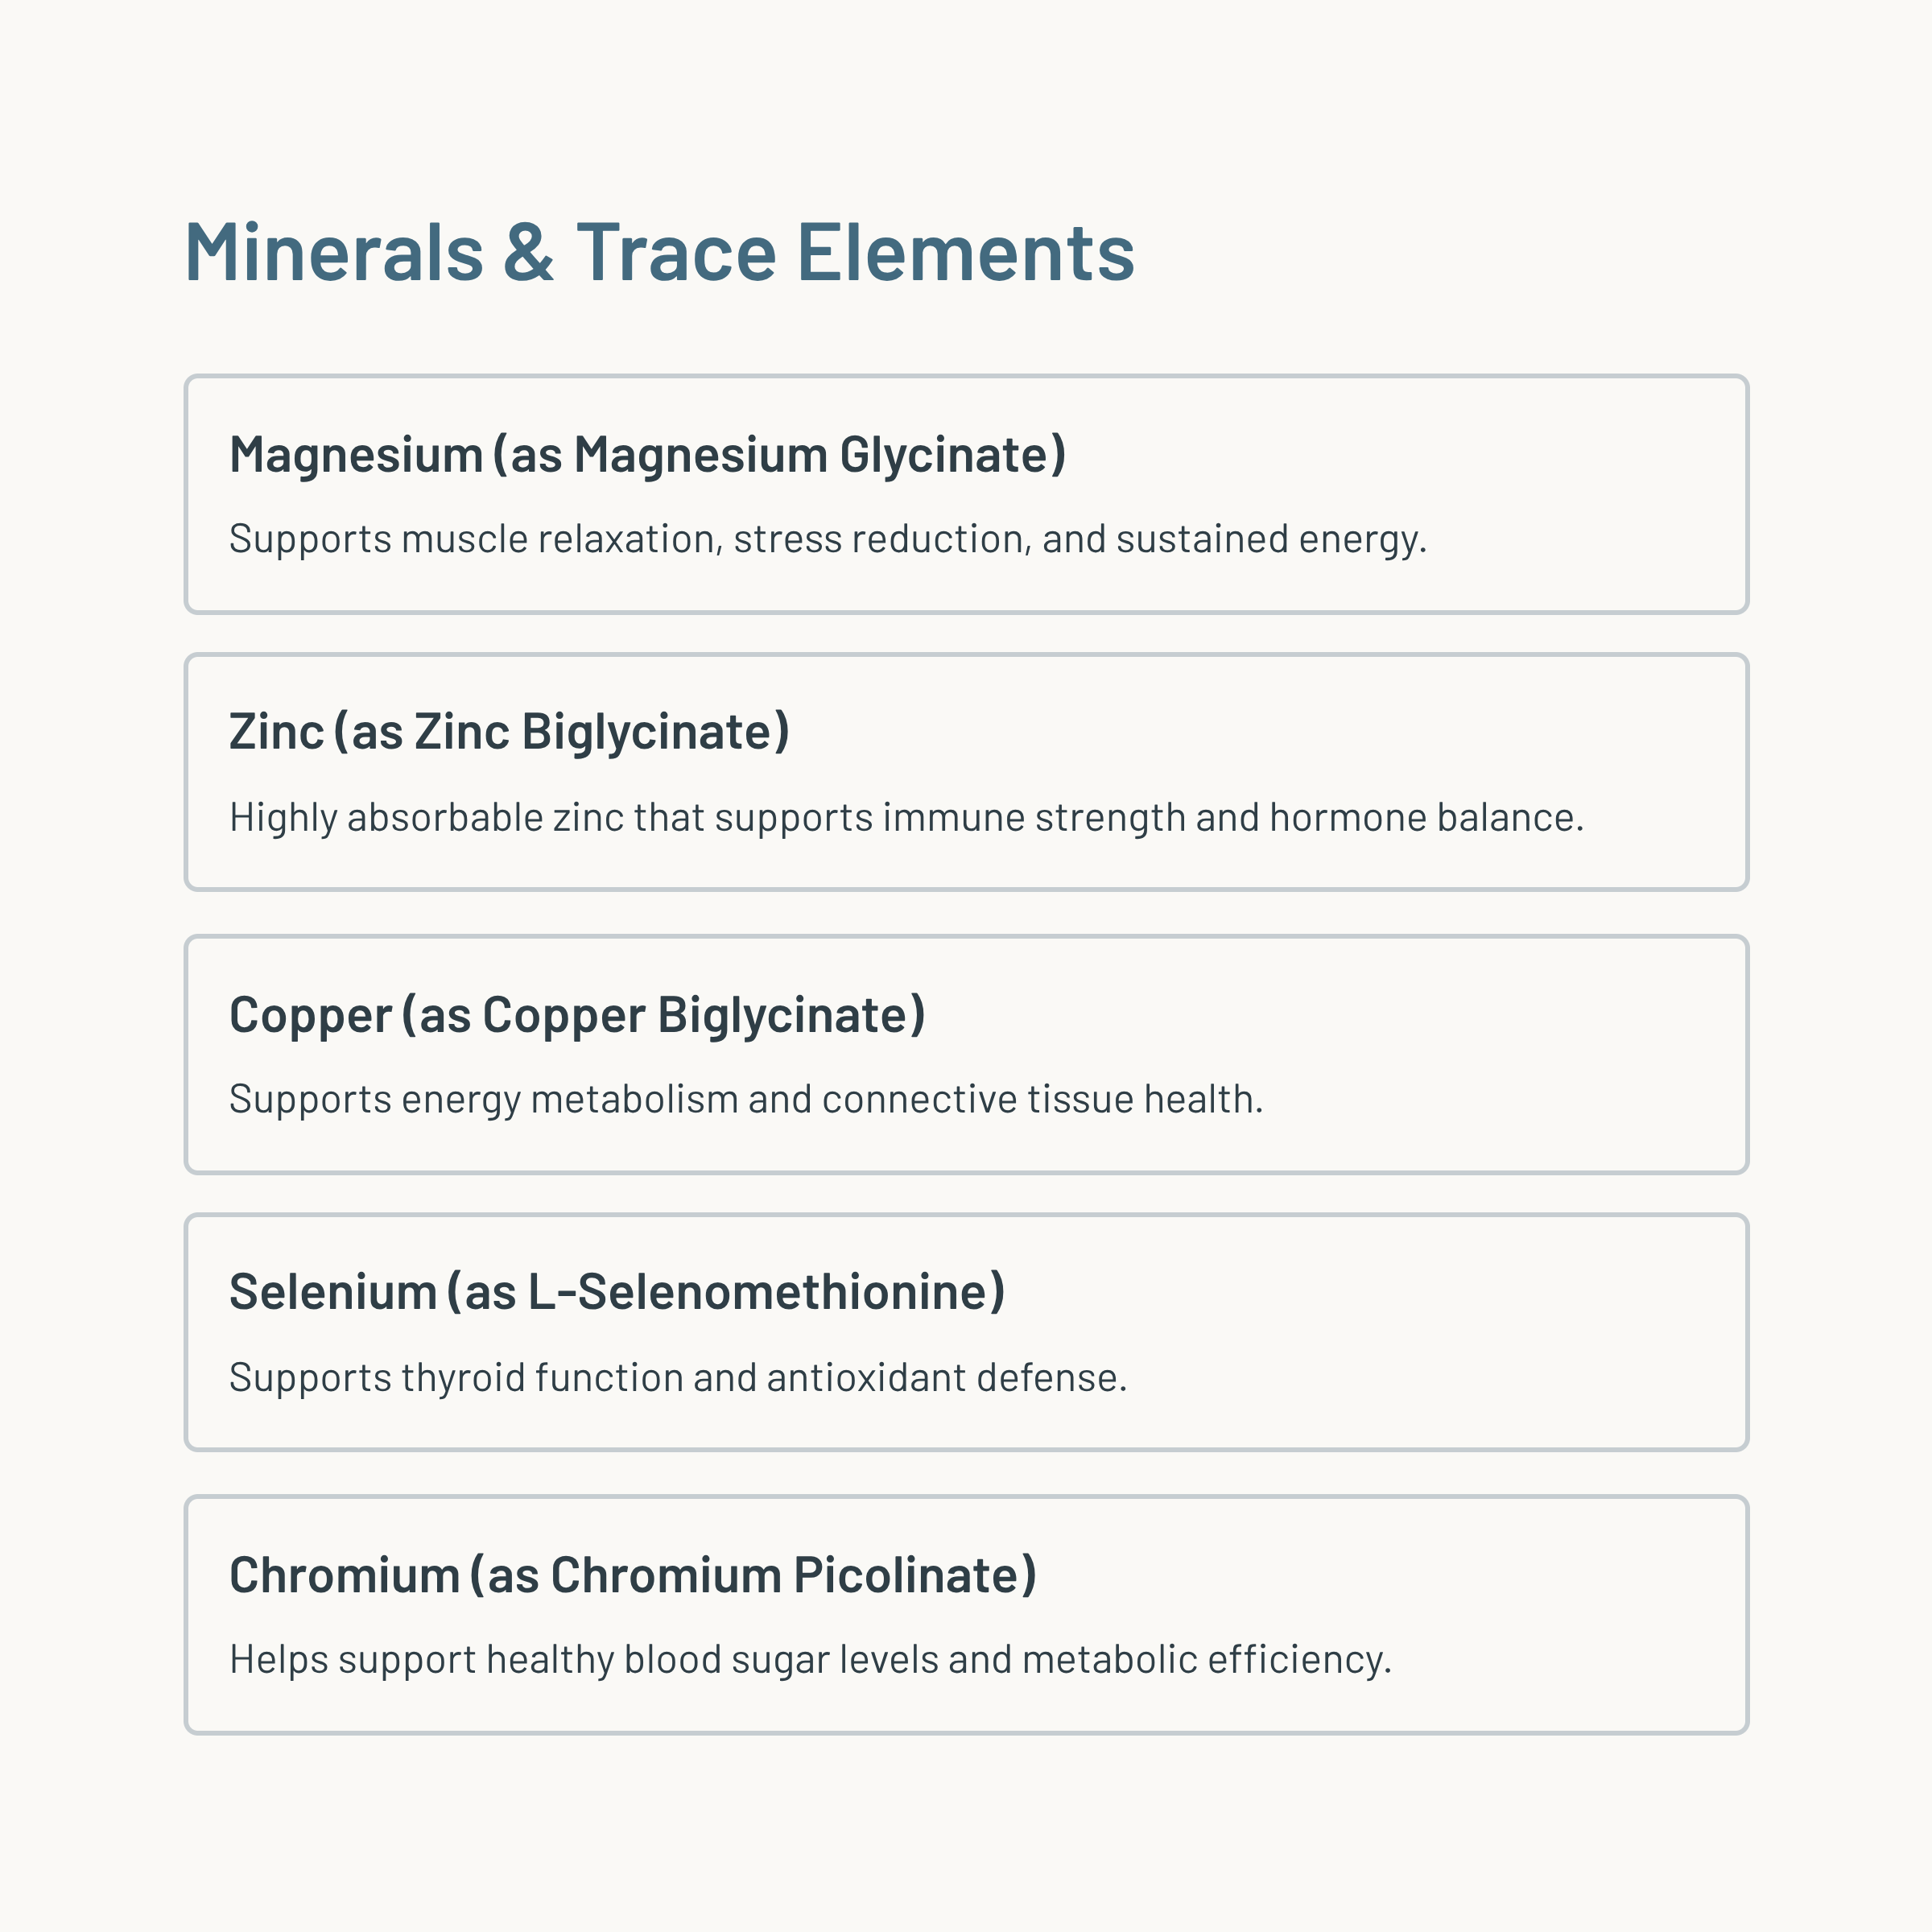Click the muscle relaxation description text
The height and width of the screenshot is (1932, 1932).
828,539
